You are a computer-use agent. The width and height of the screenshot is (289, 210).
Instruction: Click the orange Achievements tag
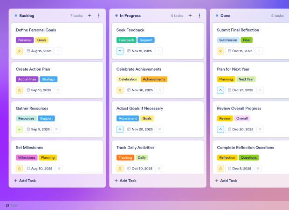[x=154, y=79]
